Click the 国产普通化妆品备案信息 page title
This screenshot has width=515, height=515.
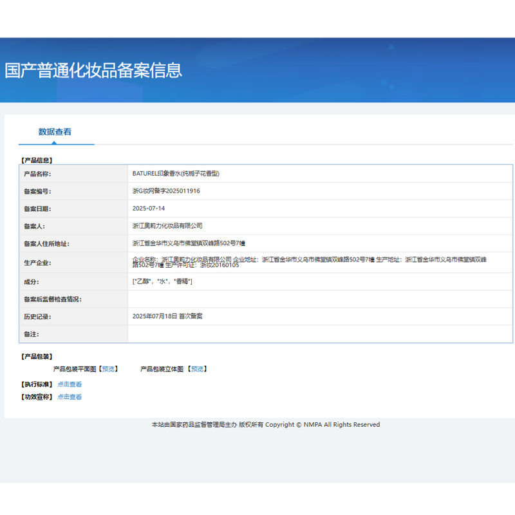click(93, 70)
